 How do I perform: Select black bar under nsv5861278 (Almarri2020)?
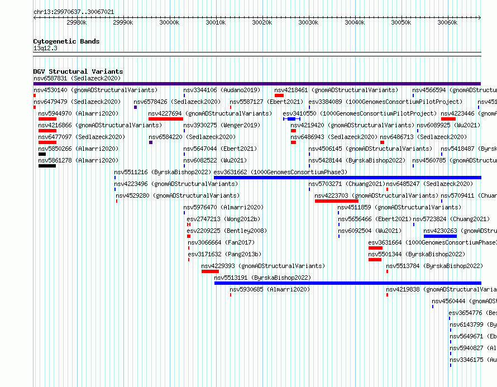pyautogui.click(x=47, y=166)
